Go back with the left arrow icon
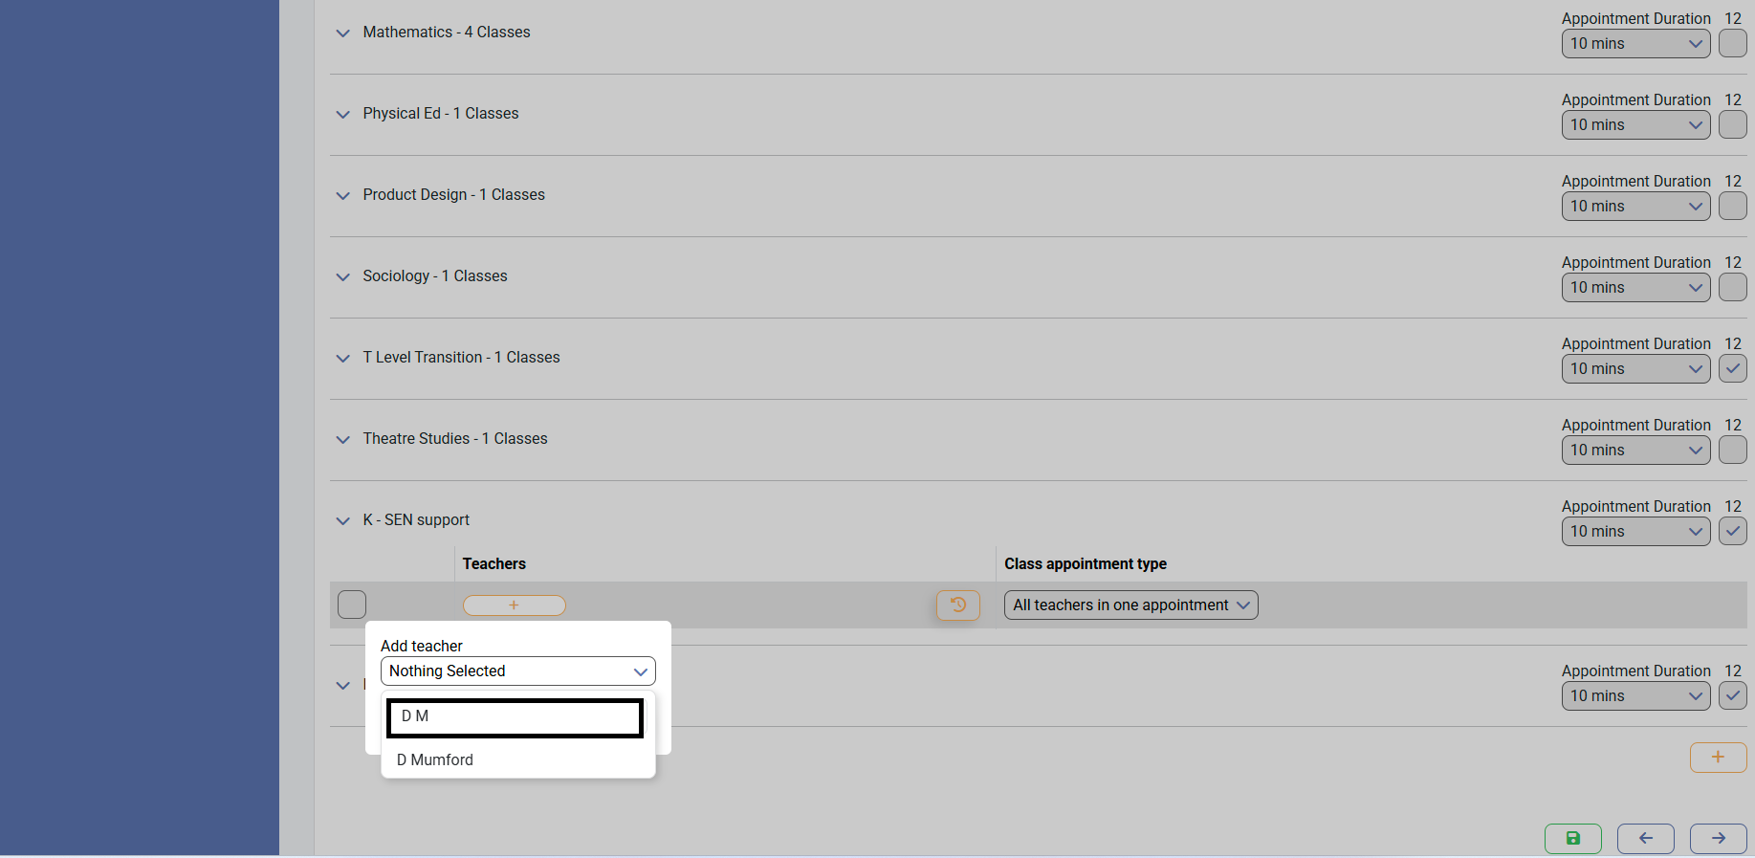1755x858 pixels. (1645, 838)
